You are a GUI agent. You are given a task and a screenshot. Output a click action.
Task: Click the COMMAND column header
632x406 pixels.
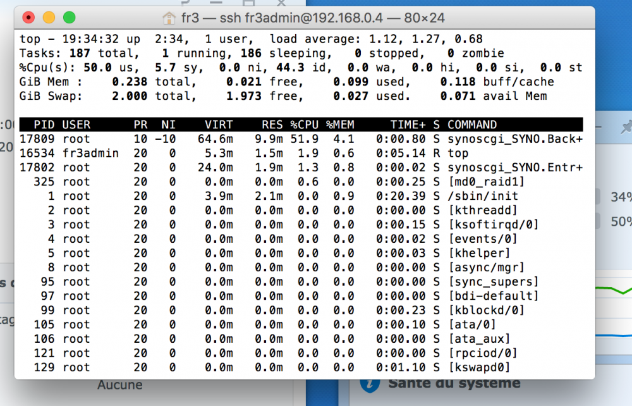point(472,125)
